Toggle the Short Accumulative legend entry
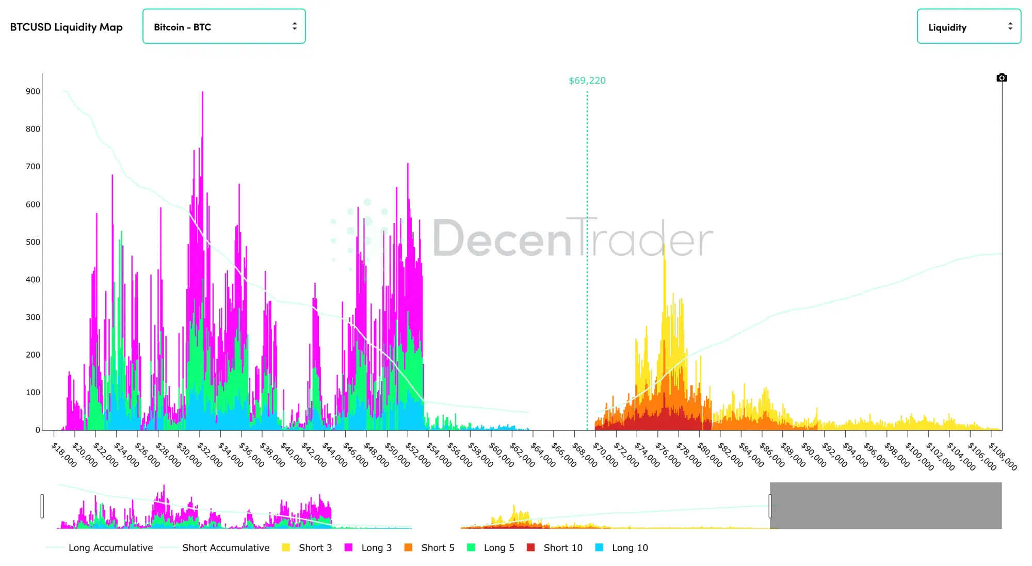 (x=215, y=547)
